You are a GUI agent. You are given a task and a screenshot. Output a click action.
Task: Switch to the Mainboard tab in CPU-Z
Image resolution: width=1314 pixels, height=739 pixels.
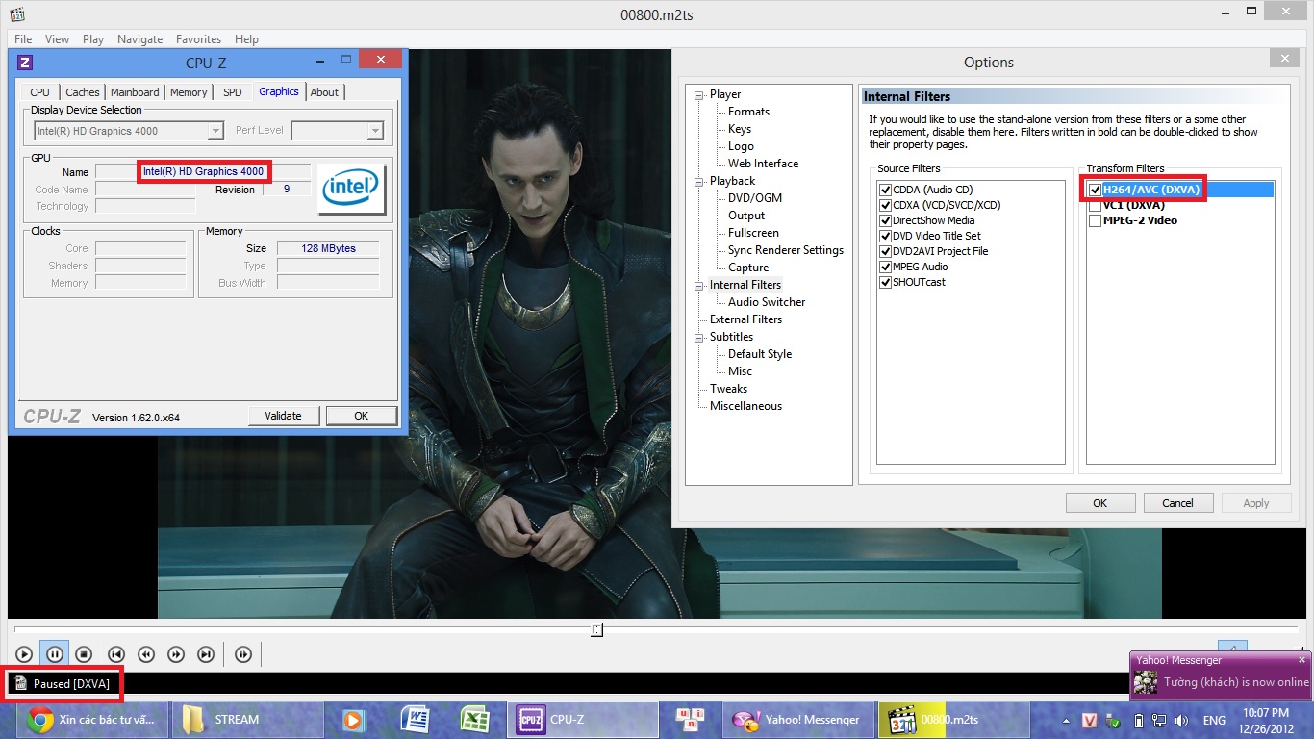135,92
